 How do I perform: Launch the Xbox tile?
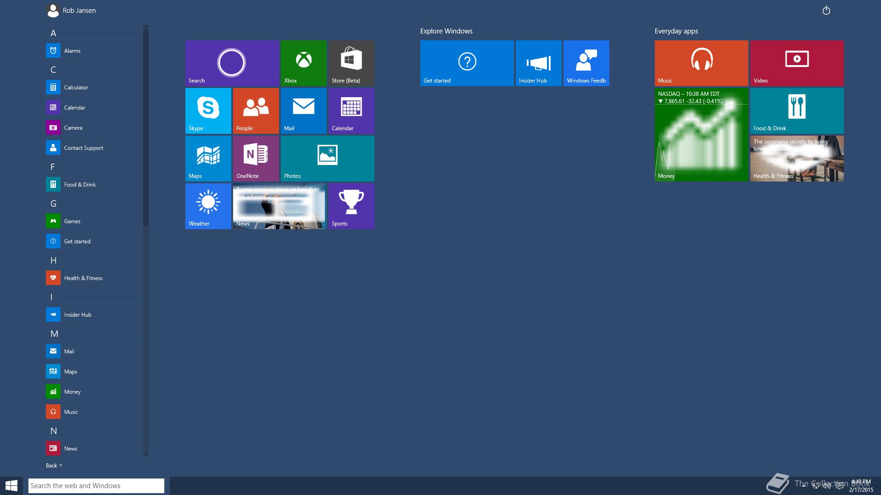(304, 63)
